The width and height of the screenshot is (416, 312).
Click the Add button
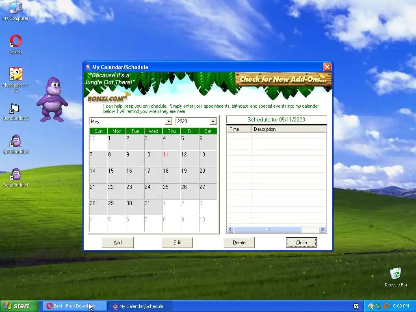click(117, 243)
